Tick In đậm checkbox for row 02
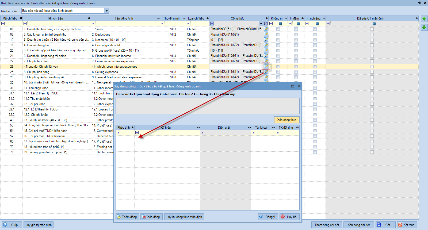This screenshot has height=230, width=428. tap(296, 34)
